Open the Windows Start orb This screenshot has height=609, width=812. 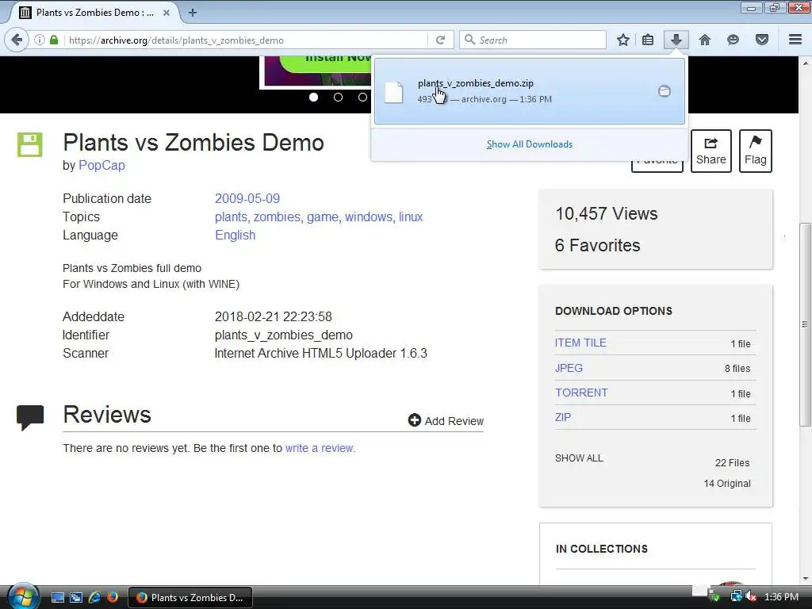[x=23, y=596]
